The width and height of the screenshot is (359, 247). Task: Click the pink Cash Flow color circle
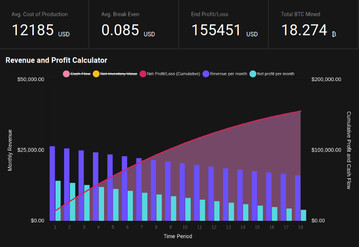[x=66, y=74]
